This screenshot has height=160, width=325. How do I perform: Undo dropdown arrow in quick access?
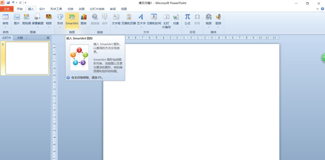(16, 3)
